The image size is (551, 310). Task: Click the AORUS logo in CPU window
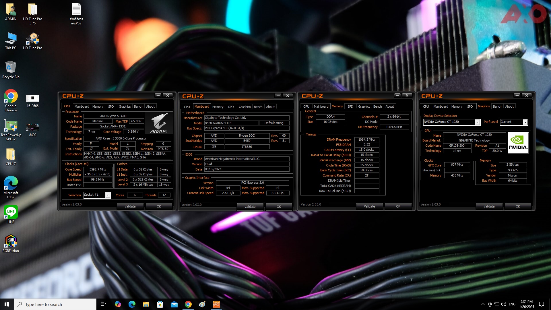(159, 123)
